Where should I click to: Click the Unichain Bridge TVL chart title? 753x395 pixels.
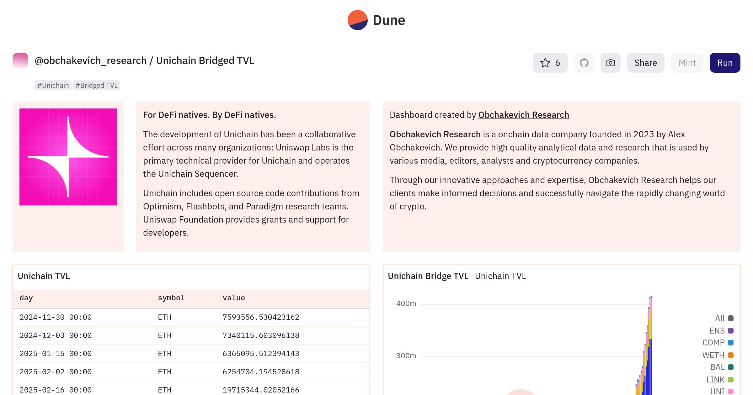point(428,276)
